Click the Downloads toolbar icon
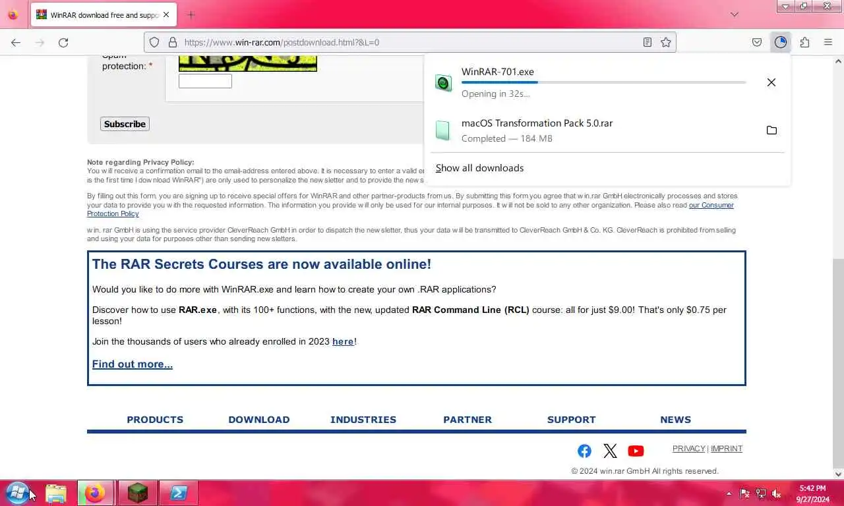The image size is (844, 506). coord(781,42)
